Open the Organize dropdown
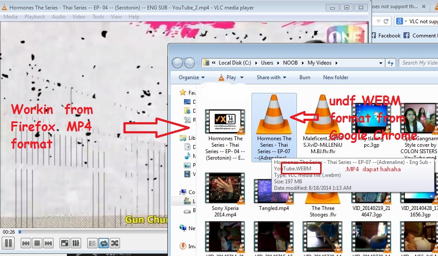The height and width of the screenshot is (256, 438). [192, 77]
